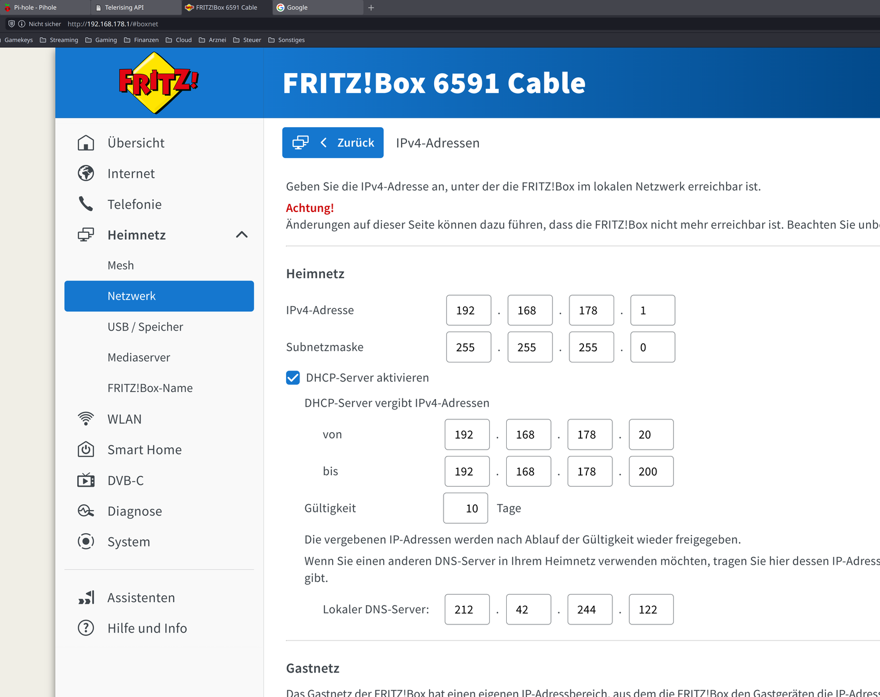This screenshot has width=880, height=697.
Task: Switch to the Pi-hole browser tab
Action: pos(45,8)
